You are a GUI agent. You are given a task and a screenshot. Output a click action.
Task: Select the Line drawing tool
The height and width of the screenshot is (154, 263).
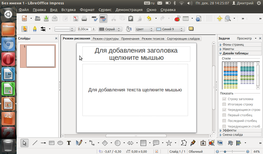(x=35, y=143)
